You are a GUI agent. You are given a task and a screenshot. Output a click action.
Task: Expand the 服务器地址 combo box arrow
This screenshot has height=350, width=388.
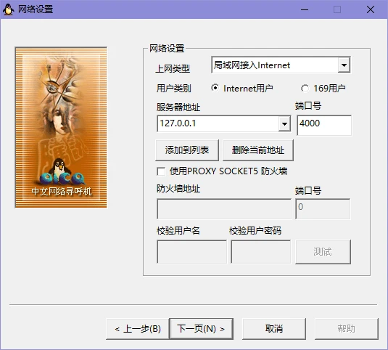284,123
